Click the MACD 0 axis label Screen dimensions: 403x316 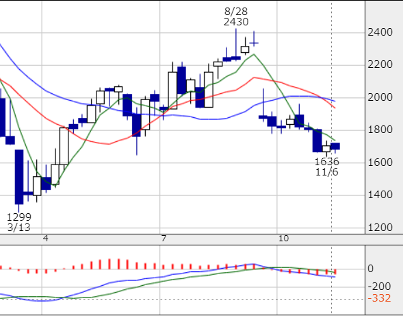pos(371,269)
